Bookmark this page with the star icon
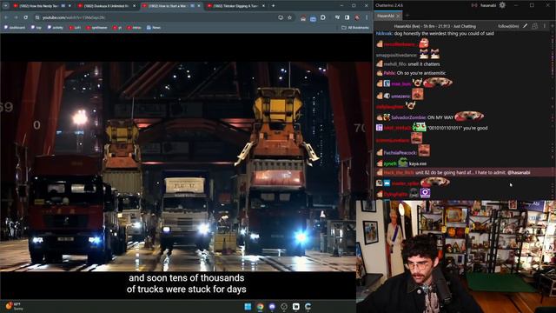The height and width of the screenshot is (313, 556). click(289, 17)
